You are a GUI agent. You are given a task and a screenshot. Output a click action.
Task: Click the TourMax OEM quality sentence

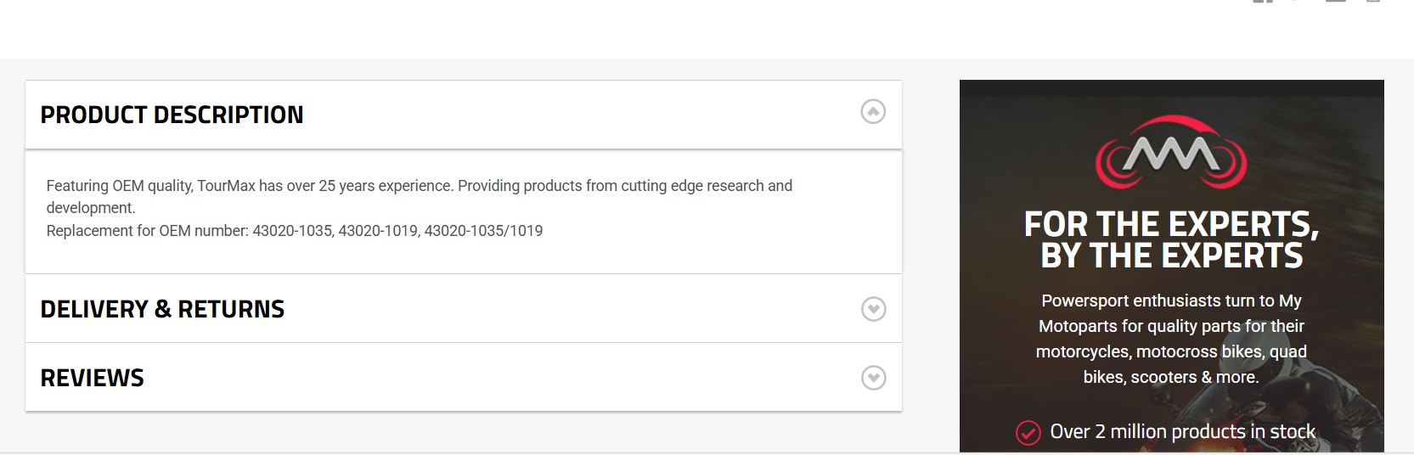[419, 186]
